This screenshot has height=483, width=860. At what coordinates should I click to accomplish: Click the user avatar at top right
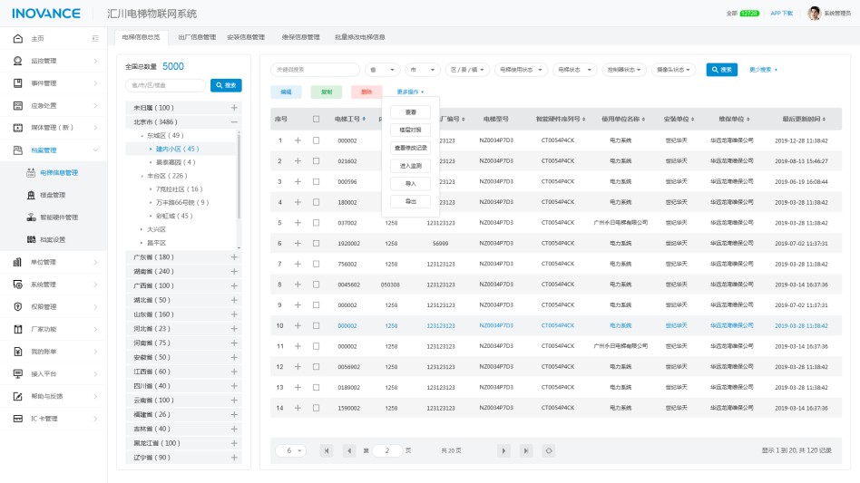coord(814,14)
